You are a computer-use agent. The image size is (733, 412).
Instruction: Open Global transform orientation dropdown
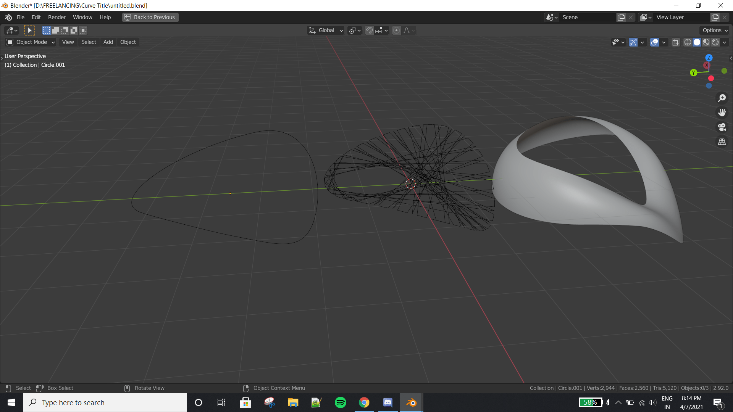coord(326,31)
